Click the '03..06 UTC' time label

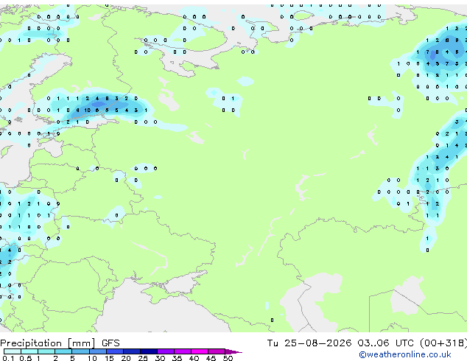[x=386, y=343]
